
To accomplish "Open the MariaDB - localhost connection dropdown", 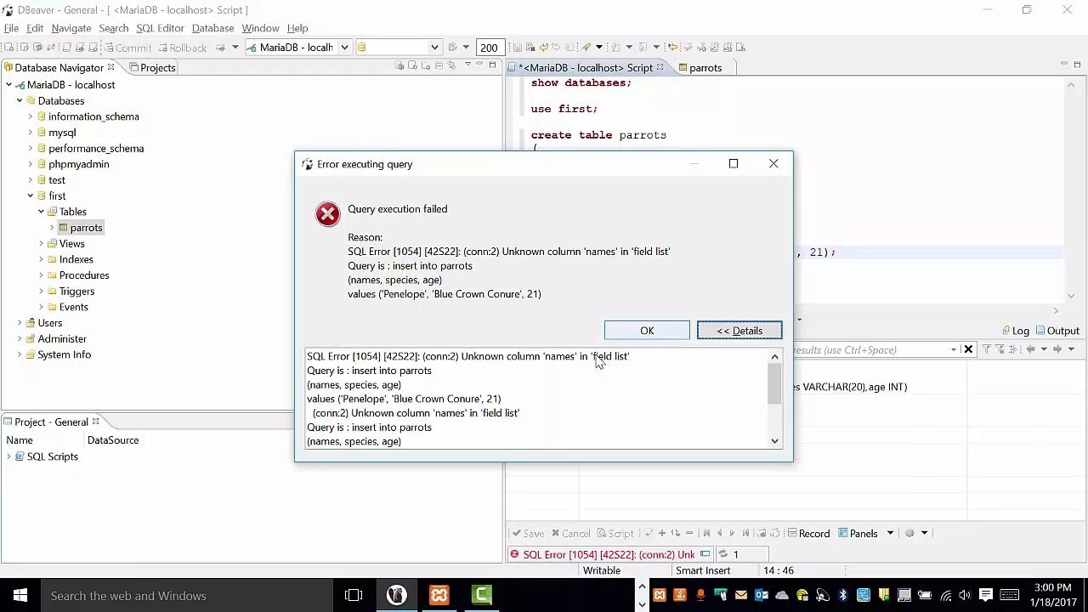I will [344, 48].
